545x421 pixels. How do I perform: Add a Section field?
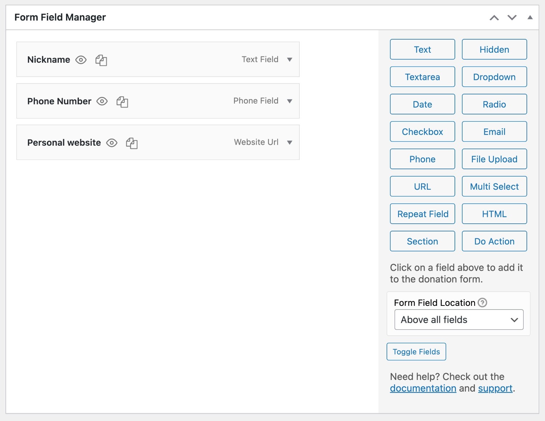(x=423, y=241)
